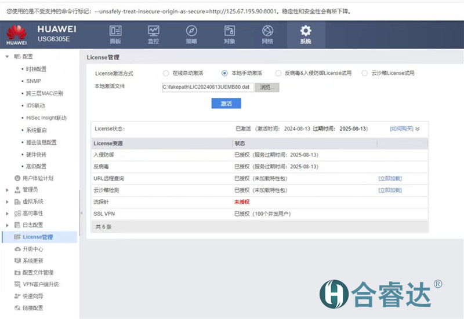The image size is (464, 319).
Task: Click the 监控 monitor icon
Action: point(153,31)
